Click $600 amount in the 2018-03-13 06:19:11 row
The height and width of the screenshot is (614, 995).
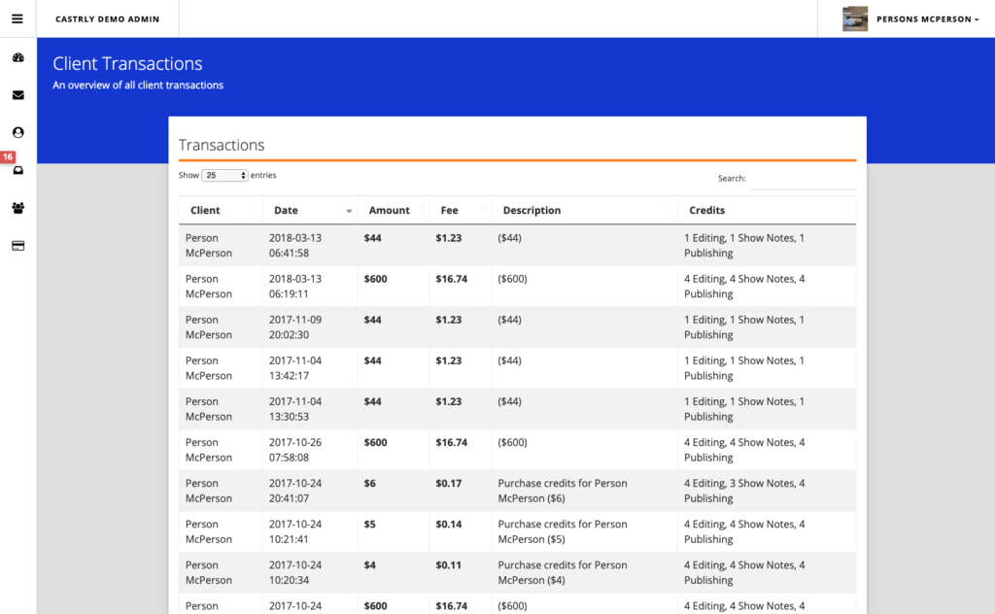point(376,279)
